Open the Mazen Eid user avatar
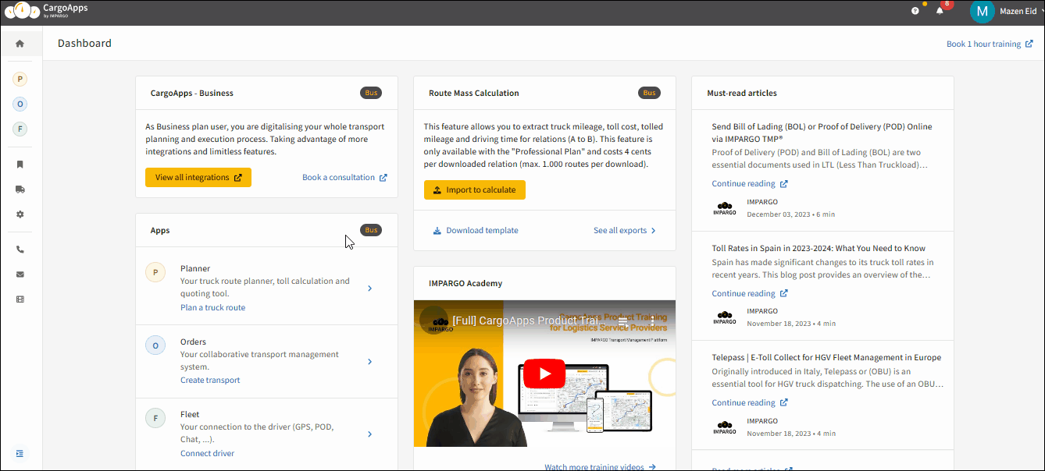This screenshot has height=471, width=1045. coord(982,12)
